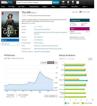Click the See all seasons link

coord(40,26)
